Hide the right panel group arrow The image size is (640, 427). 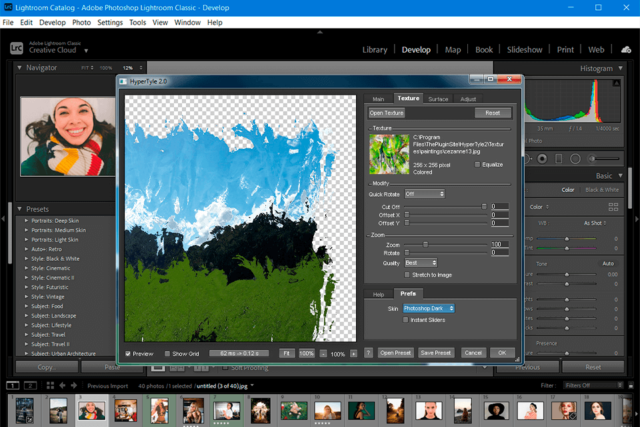pyautogui.click(x=637, y=219)
